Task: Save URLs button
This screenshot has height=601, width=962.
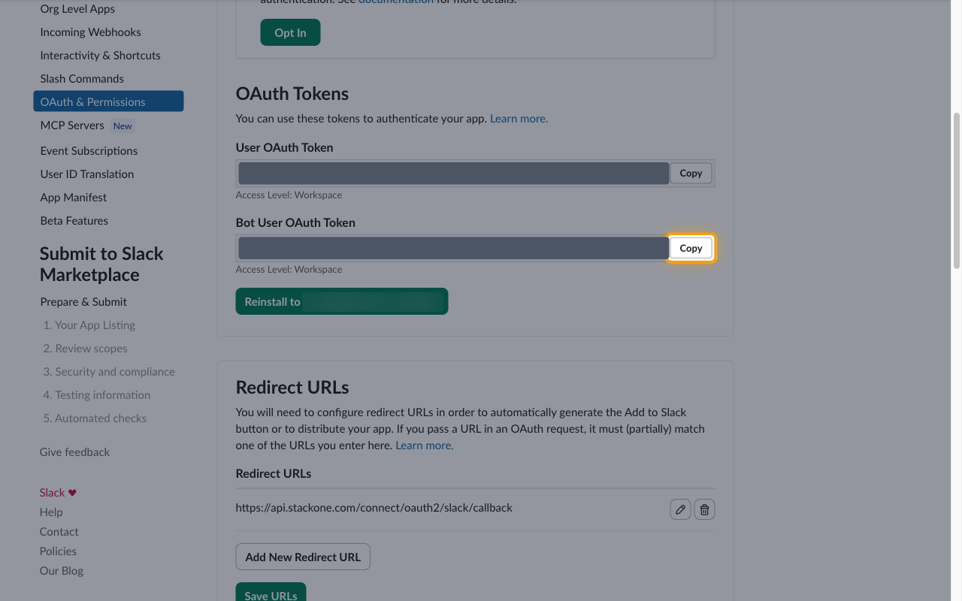Action: [271, 593]
